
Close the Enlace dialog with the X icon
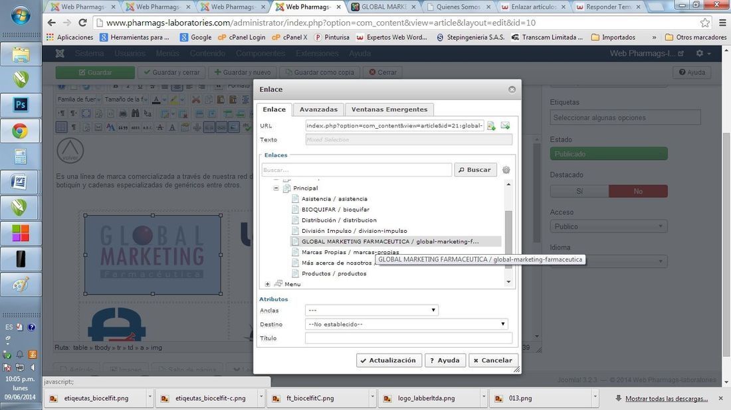tap(512, 90)
